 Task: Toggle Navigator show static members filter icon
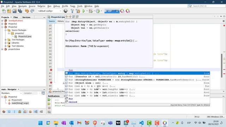(x=14, y=111)
